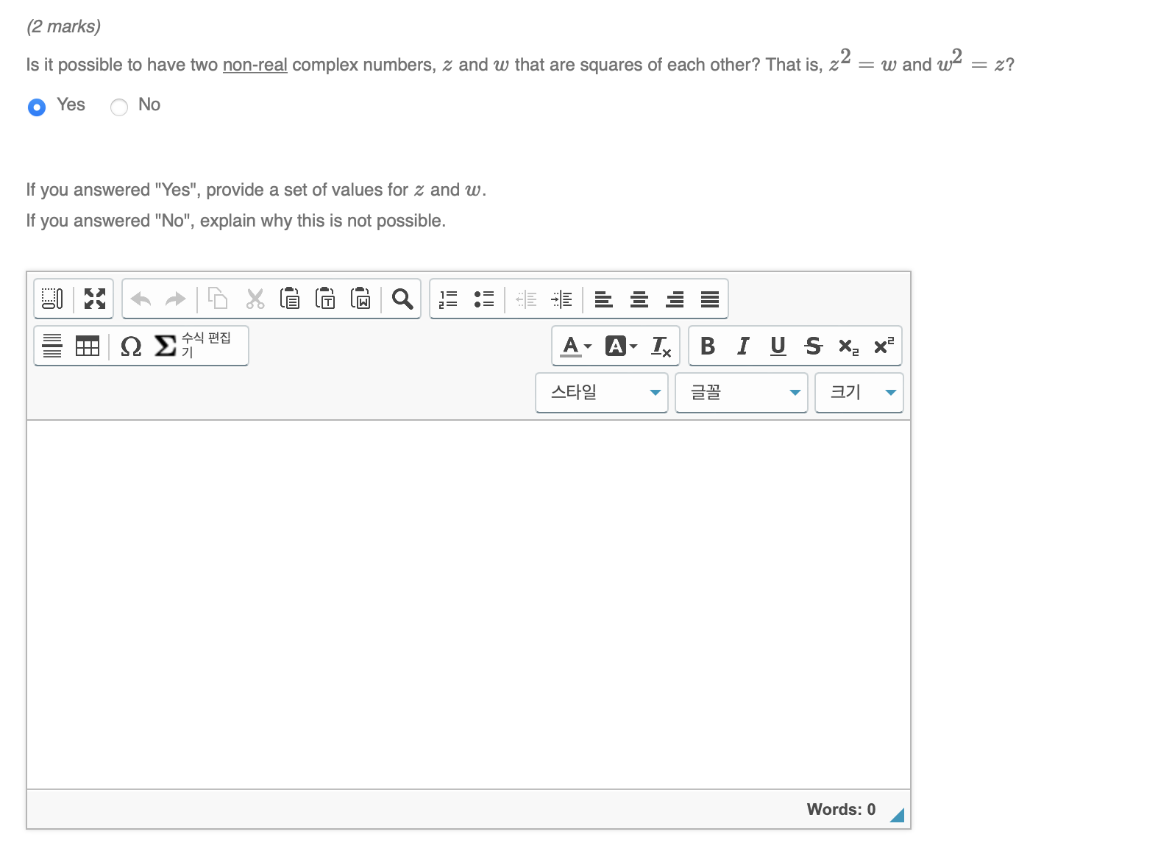Center align the text
1158x865 pixels.
pyautogui.click(x=639, y=299)
